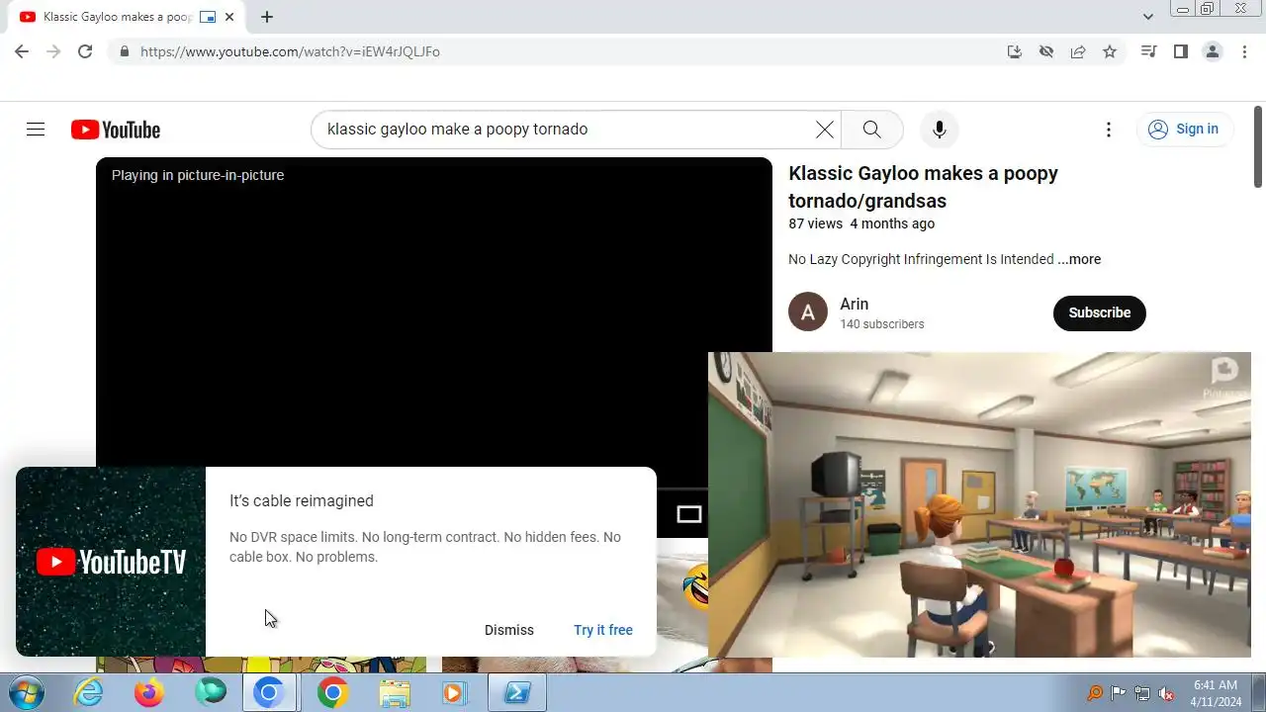Open YouTube settings three-dot menu
Image resolution: width=1266 pixels, height=712 pixels.
(x=1109, y=130)
